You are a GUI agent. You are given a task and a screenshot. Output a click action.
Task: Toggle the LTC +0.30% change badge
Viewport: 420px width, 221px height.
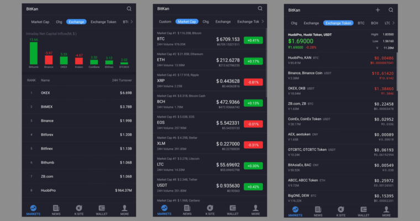coord(253,166)
